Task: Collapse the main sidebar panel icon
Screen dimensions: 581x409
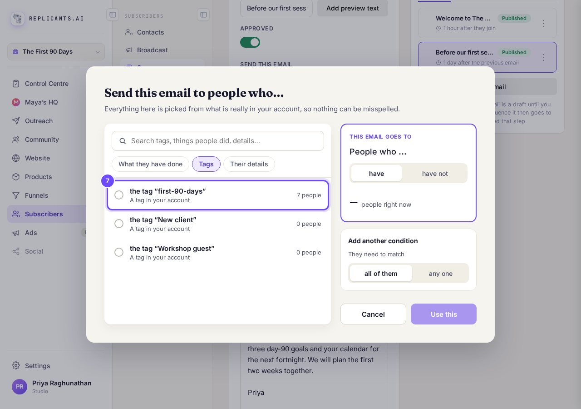Action: tap(113, 15)
